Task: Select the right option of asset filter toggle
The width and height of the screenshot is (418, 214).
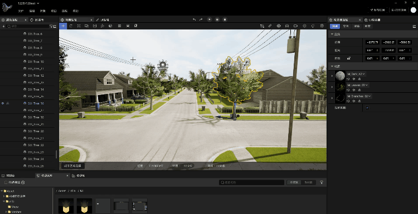Action: 308,182
